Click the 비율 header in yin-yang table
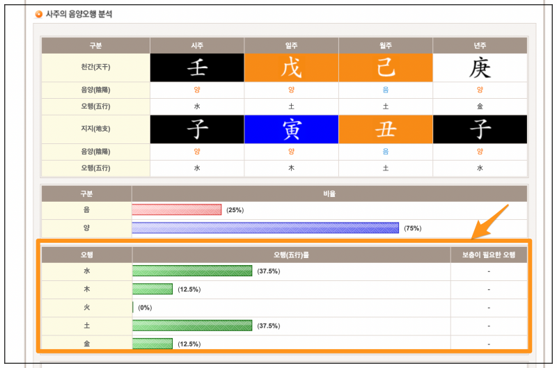557x368 pixels. 329,194
